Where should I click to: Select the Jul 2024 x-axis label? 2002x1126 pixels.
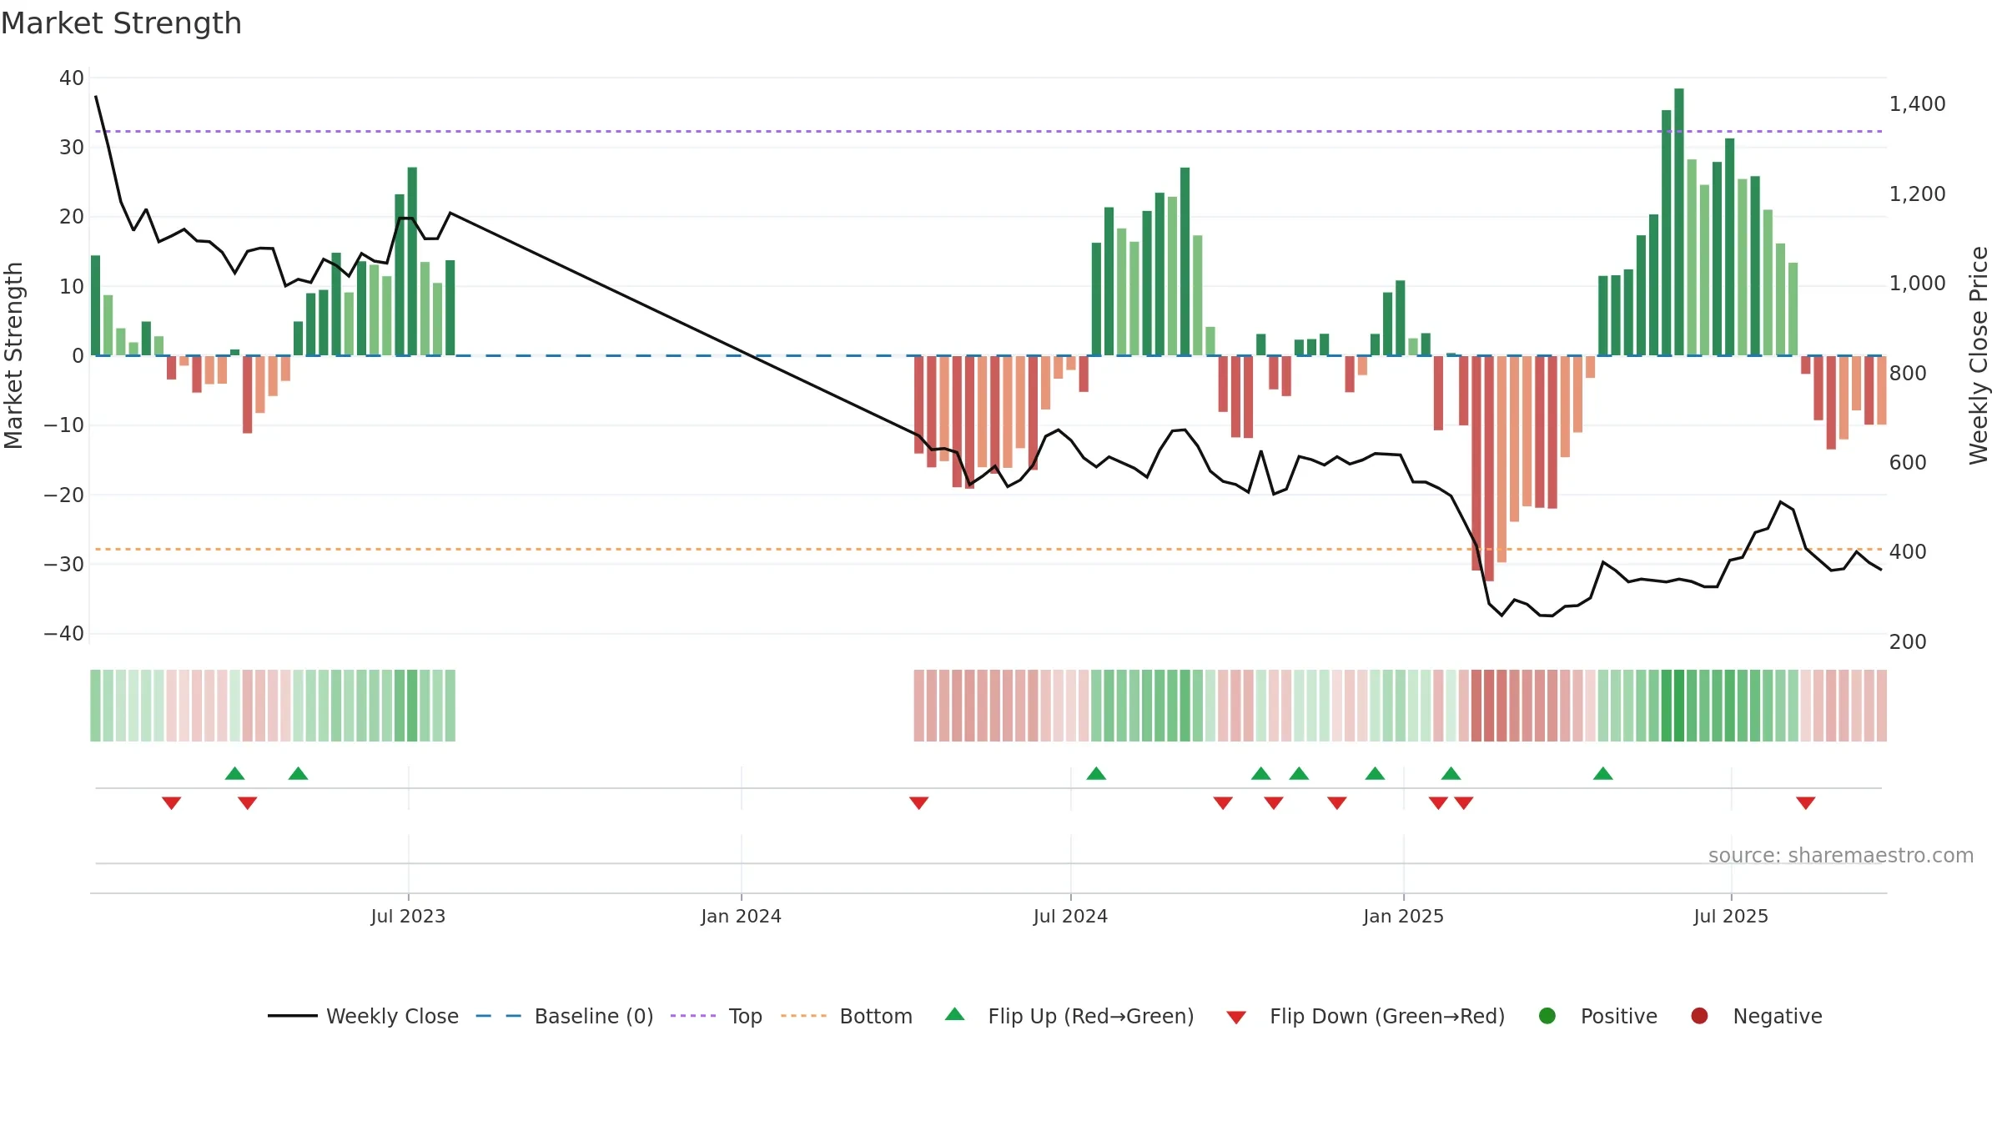[x=1070, y=916]
